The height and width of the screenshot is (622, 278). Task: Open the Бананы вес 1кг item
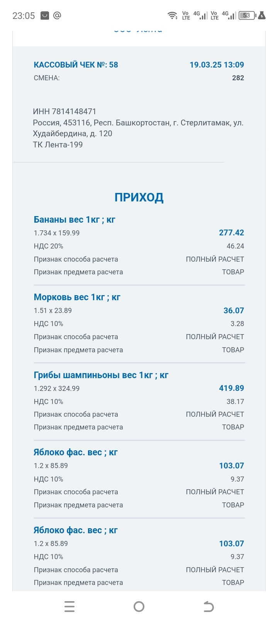75,220
